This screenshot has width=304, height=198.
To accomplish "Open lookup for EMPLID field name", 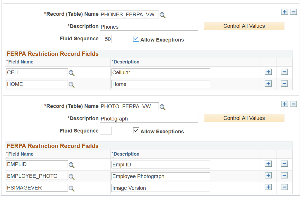I will pos(71,165).
